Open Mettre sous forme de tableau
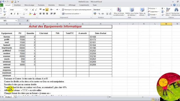Viewport: 180px width, 101px height. (132, 12)
